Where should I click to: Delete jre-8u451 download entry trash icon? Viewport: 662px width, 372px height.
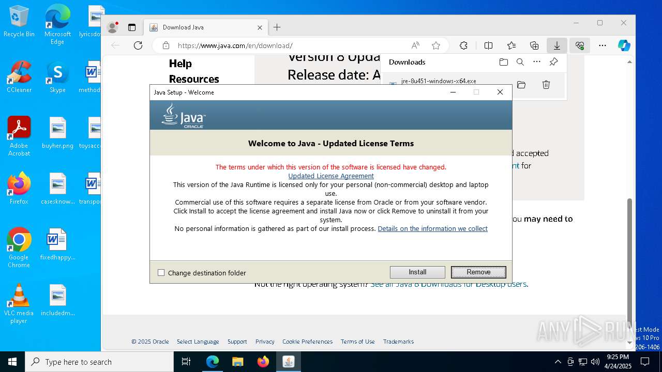pos(546,85)
